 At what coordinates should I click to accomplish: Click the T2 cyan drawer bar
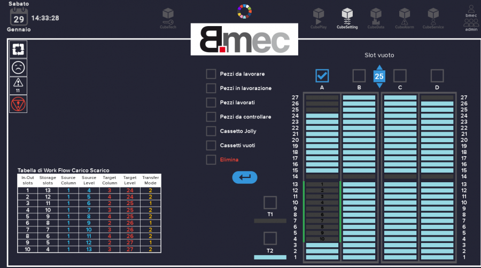point(270,257)
